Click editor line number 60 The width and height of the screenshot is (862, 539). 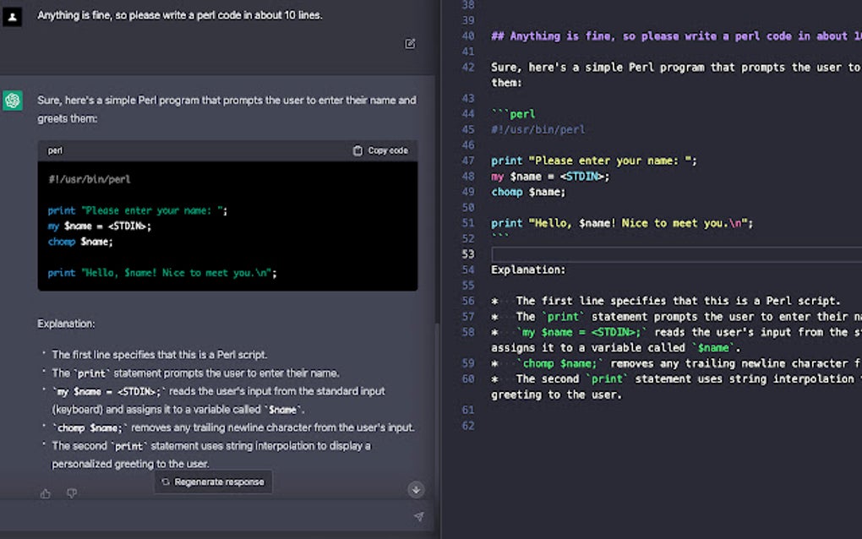coord(468,378)
